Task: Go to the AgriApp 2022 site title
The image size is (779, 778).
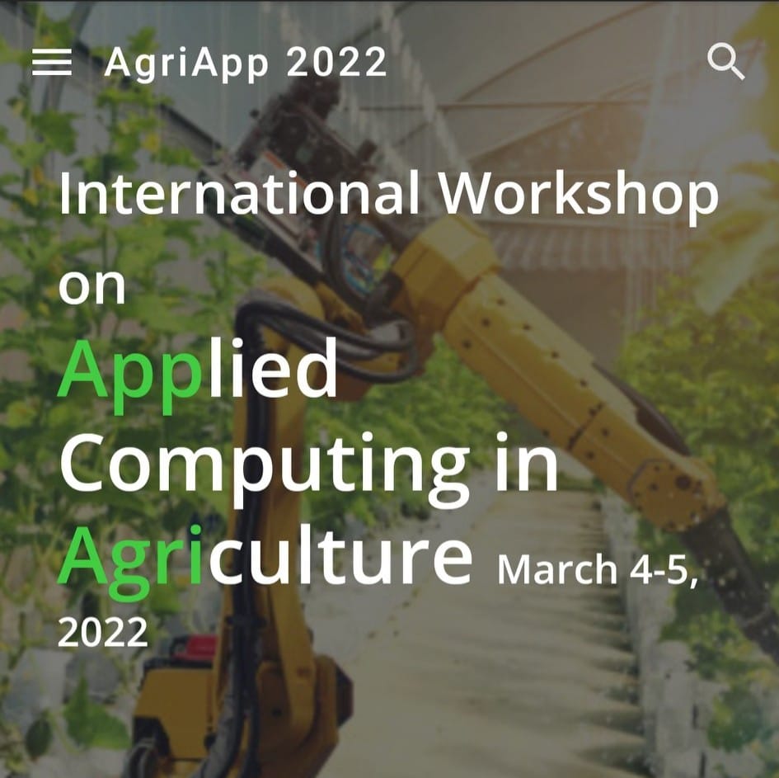Action: [x=246, y=64]
